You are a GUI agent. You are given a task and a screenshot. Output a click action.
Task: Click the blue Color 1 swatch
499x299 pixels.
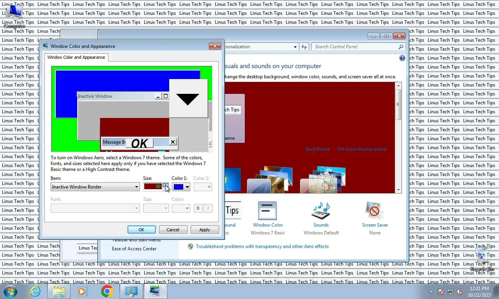click(178, 187)
